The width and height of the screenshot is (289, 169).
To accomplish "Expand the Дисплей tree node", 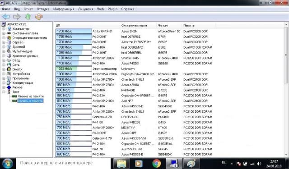I will [4, 47].
